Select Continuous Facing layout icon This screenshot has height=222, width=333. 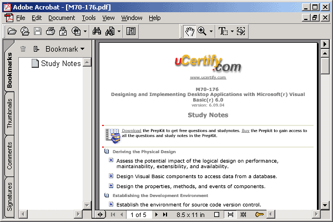coord(244,215)
